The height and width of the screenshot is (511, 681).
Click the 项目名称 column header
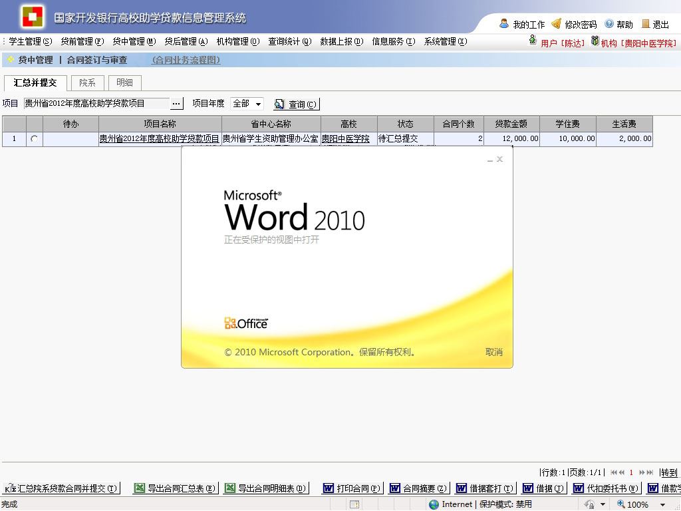tap(160, 124)
